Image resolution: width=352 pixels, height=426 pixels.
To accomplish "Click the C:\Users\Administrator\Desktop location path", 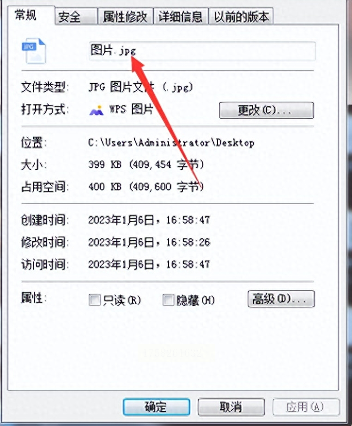I will tap(171, 143).
